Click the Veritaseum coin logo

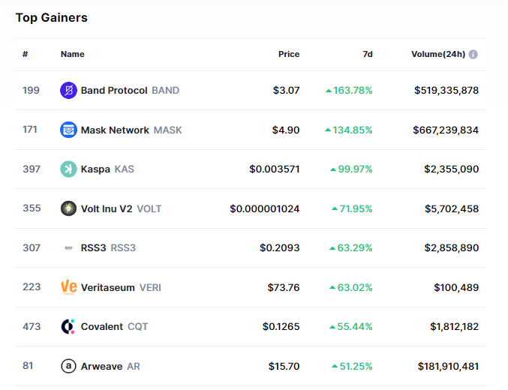coord(68,287)
